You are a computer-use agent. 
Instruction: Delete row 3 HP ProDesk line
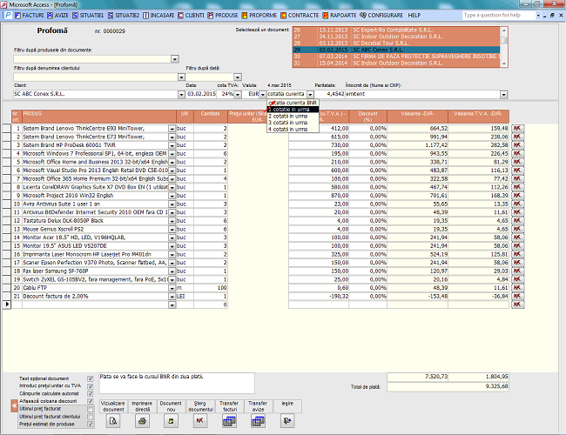[517, 145]
